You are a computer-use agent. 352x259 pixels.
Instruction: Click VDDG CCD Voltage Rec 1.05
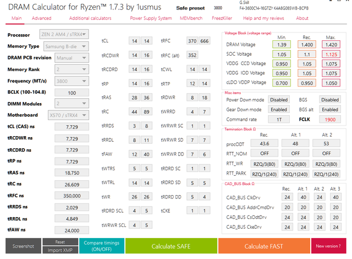[x=307, y=64]
